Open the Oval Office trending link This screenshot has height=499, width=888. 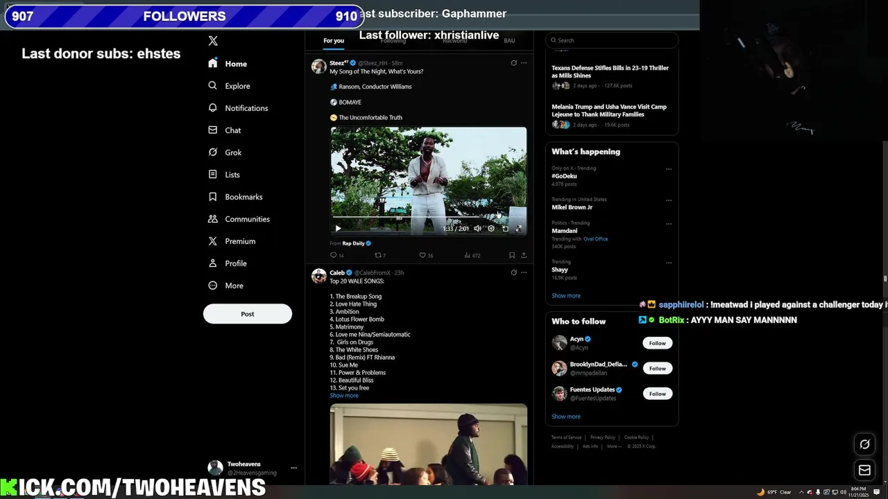tap(595, 239)
